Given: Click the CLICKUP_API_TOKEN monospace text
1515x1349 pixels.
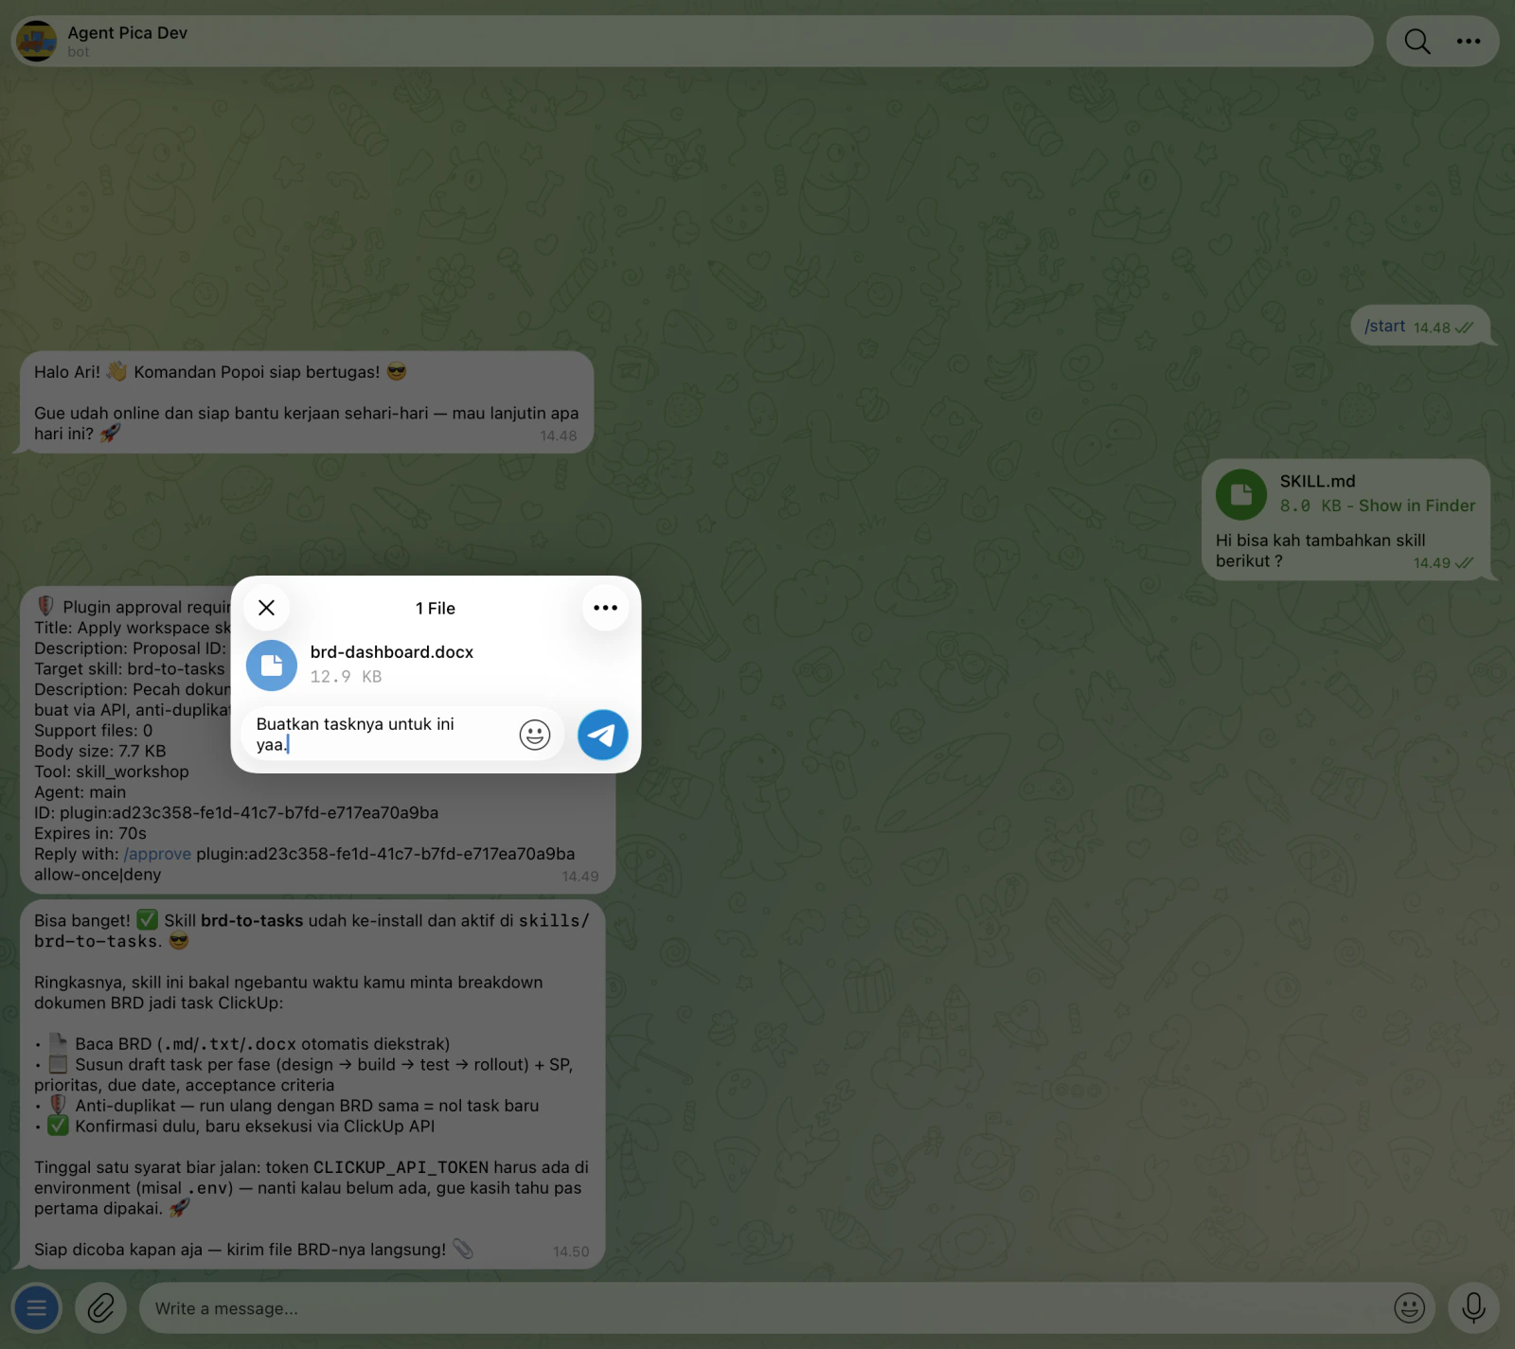Looking at the screenshot, I should [x=401, y=1167].
